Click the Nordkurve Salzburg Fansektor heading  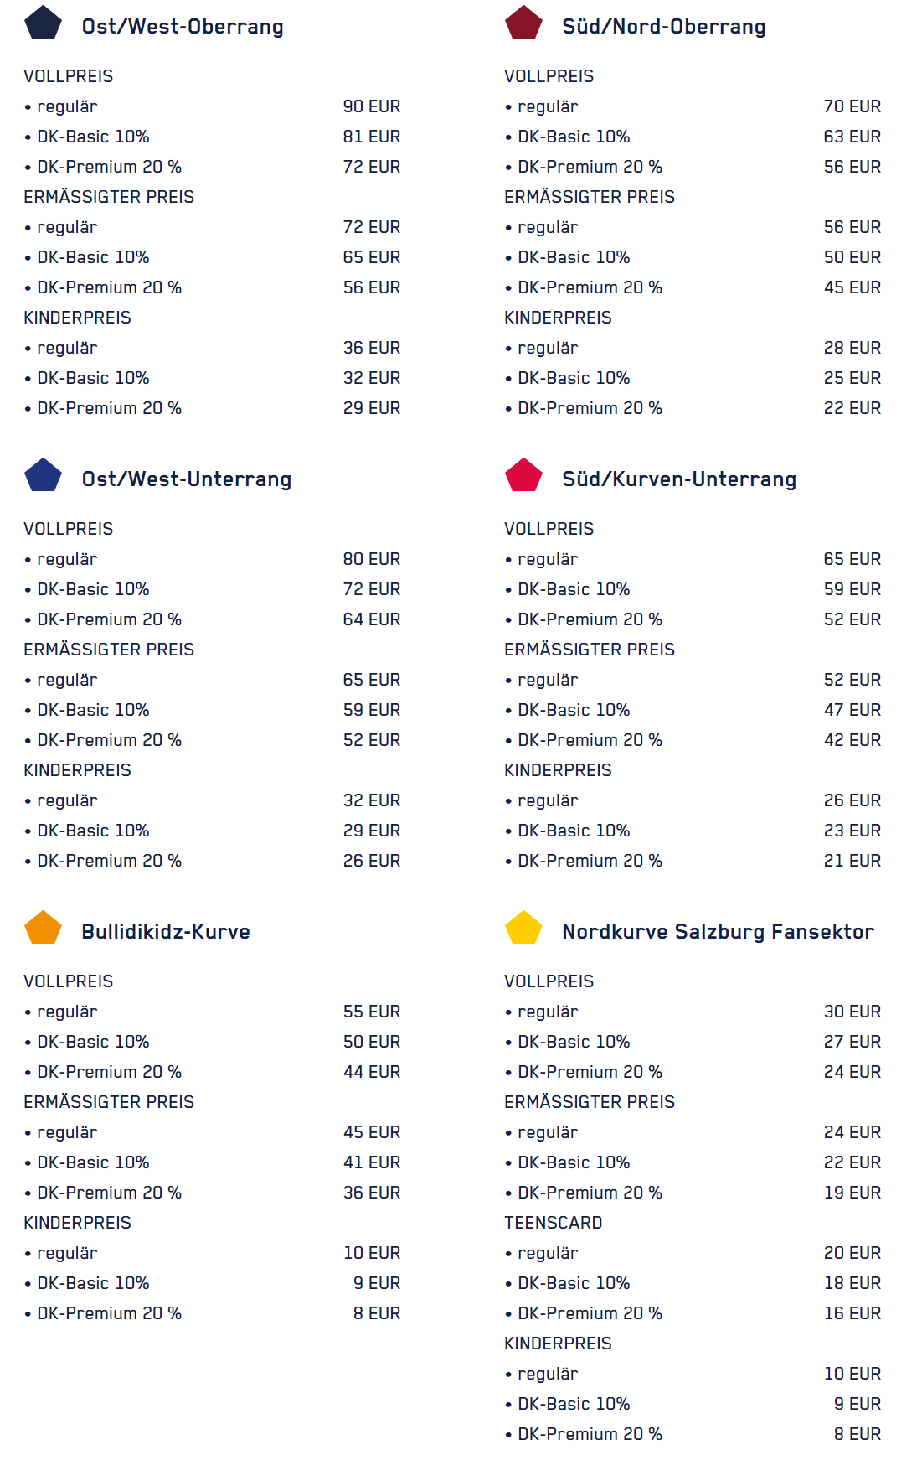tap(718, 932)
